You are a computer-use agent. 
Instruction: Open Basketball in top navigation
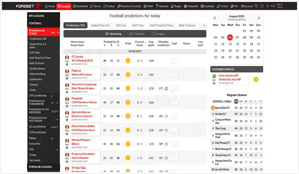click(x=80, y=6)
